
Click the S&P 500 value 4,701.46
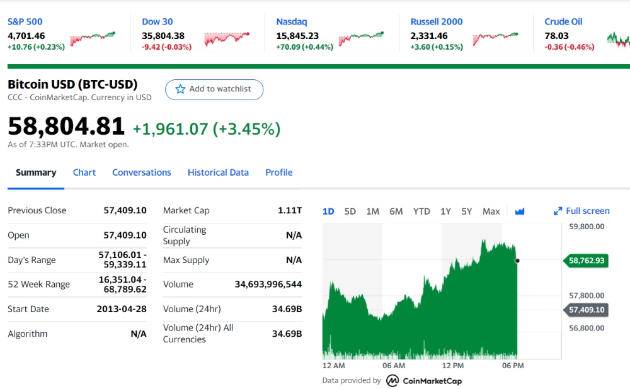click(x=26, y=36)
